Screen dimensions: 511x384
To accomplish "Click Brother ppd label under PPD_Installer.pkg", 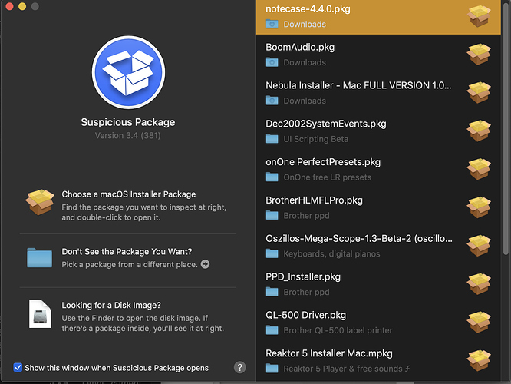I will click(x=306, y=292).
